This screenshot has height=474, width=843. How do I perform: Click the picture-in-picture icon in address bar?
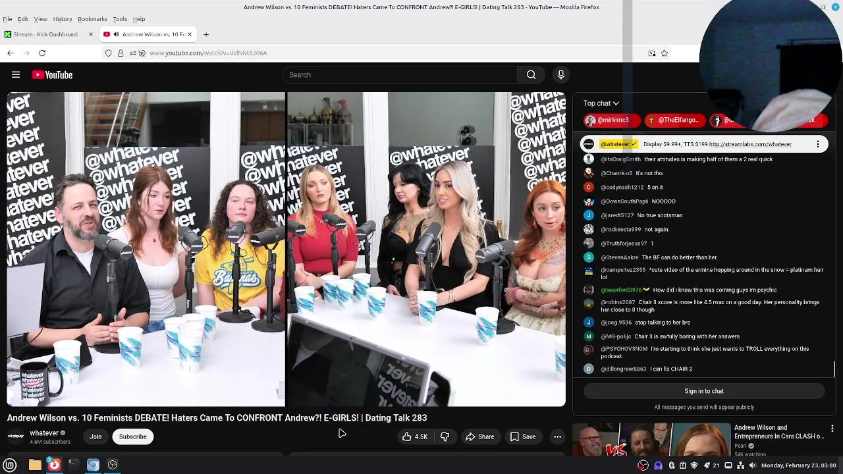click(x=652, y=53)
